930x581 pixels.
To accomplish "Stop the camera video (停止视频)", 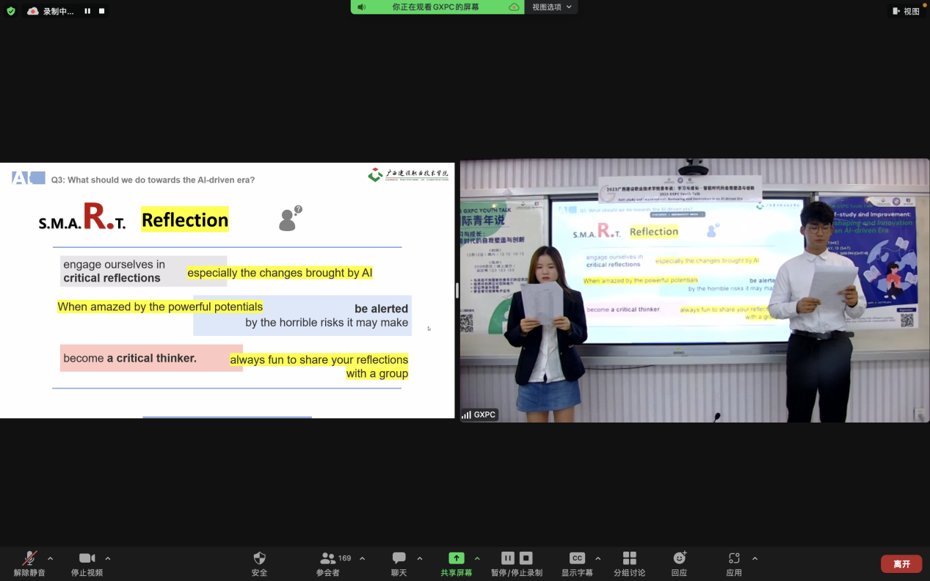I will coord(87,559).
